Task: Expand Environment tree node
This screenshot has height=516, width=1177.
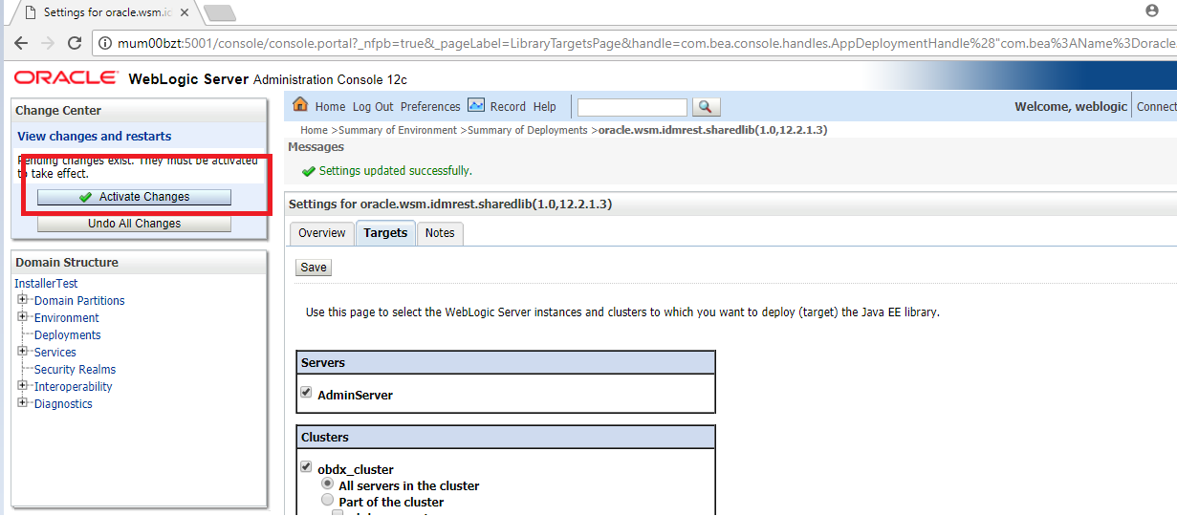Action: 23,317
